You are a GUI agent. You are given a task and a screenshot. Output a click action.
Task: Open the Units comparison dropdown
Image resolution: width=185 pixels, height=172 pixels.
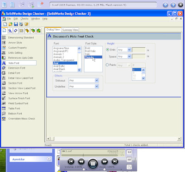(x=129, y=50)
